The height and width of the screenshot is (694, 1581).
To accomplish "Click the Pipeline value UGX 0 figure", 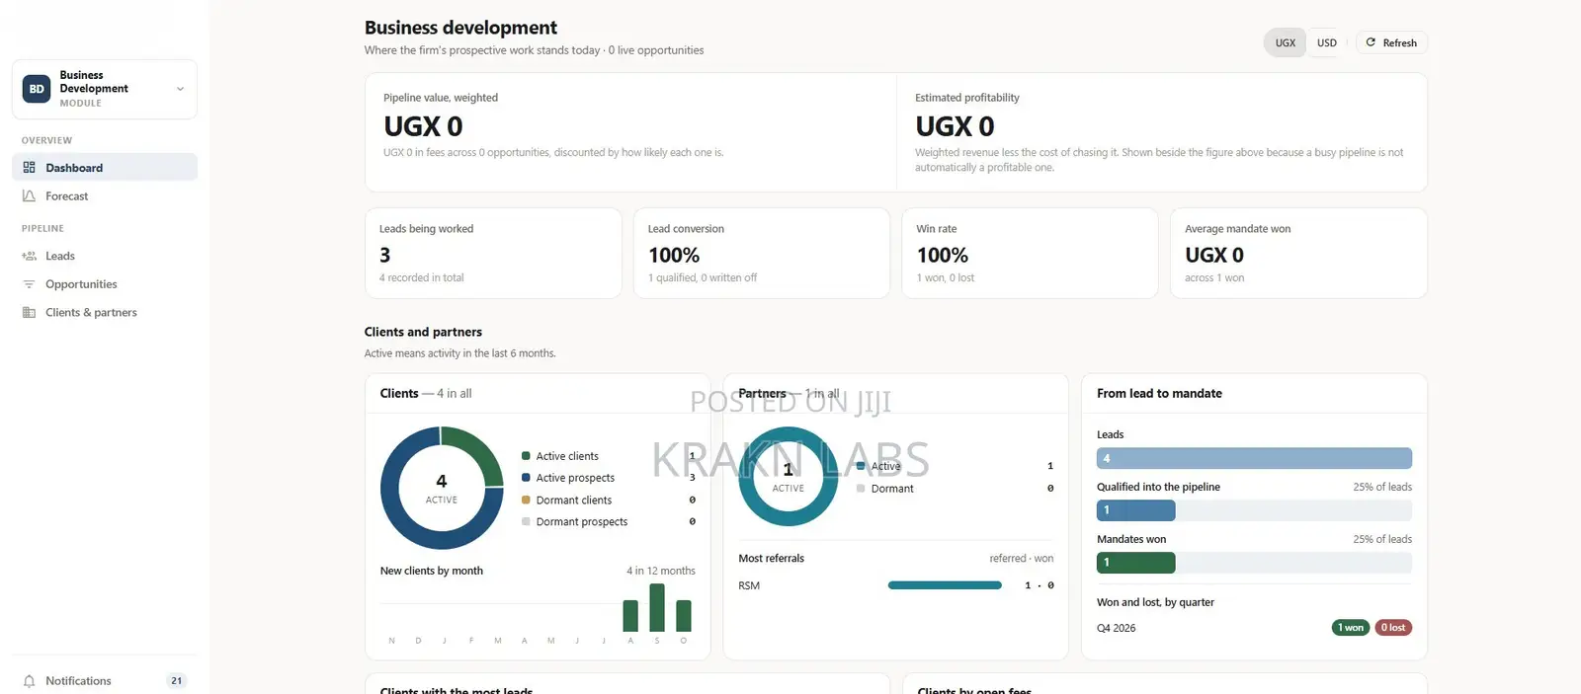I will (423, 126).
